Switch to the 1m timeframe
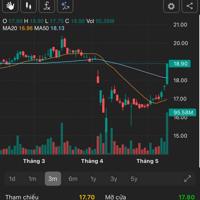This screenshot has width=200, height=200. coord(32,179)
